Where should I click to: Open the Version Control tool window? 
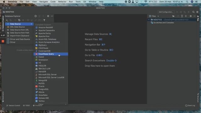pyautogui.click(x=13, y=105)
